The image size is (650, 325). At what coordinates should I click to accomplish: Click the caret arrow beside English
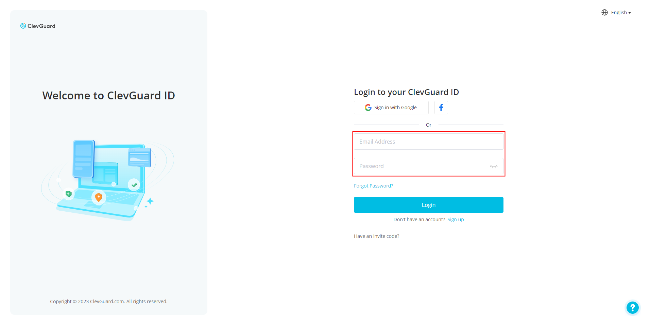coord(630,13)
